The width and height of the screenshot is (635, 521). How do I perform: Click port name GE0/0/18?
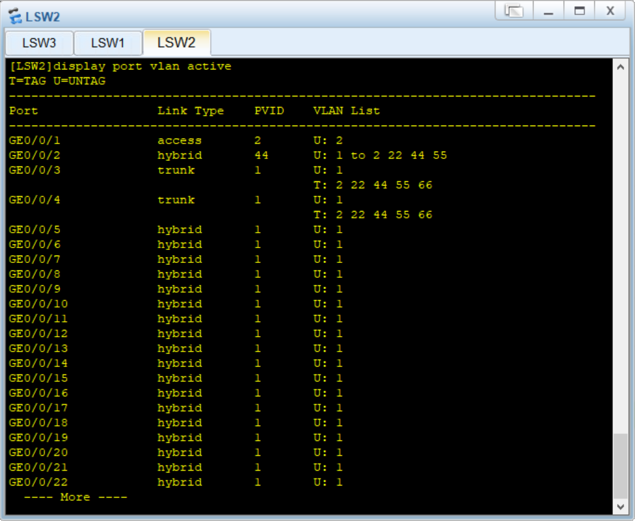[38, 423]
